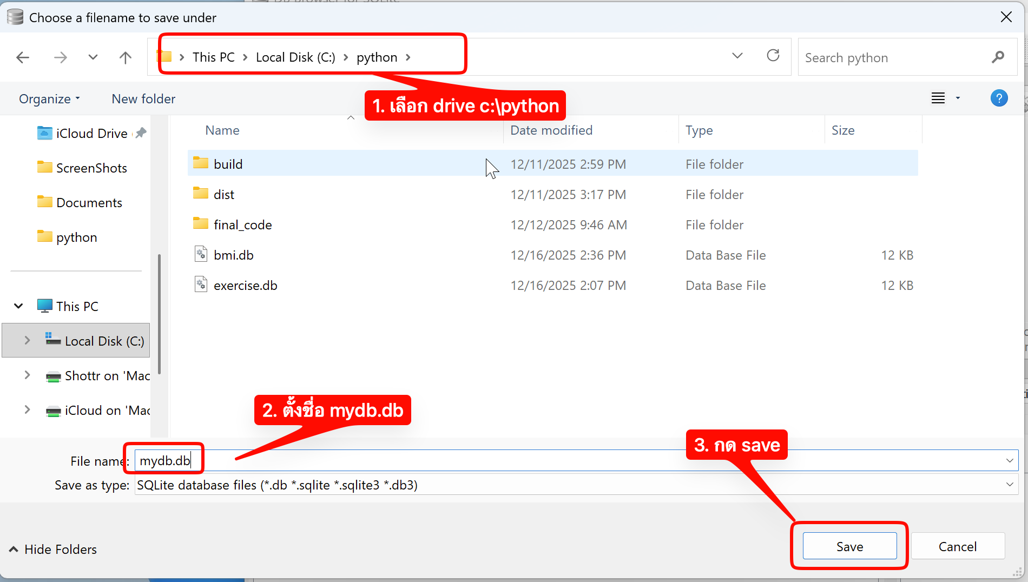This screenshot has height=582, width=1028.
Task: Open the Help question mark icon
Action: click(x=998, y=98)
